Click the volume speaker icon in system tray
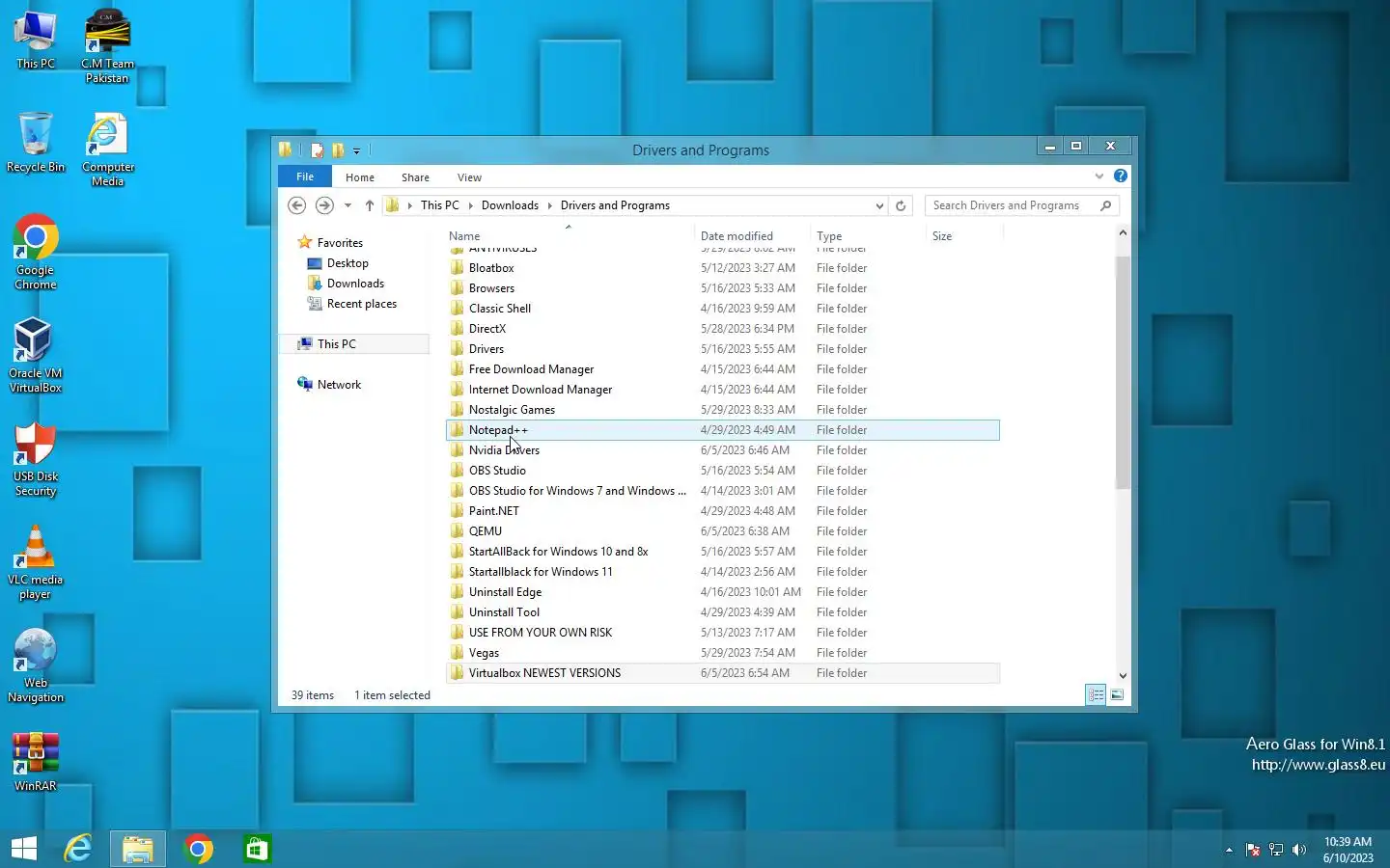1390x868 pixels. (1299, 850)
